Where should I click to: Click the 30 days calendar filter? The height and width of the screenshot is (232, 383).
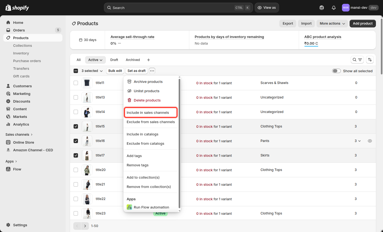point(88,40)
